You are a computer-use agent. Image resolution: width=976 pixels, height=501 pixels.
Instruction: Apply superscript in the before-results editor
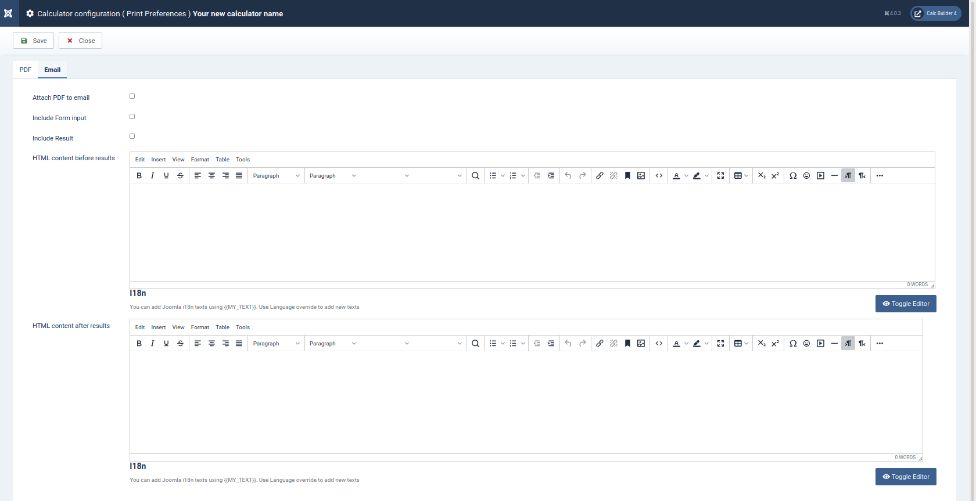pos(775,175)
